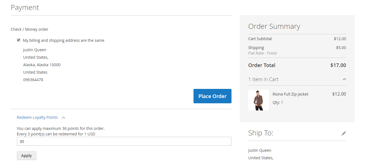The image size is (369, 162).
Task: Edit the Ship To address pencil icon
Action: 344,133
